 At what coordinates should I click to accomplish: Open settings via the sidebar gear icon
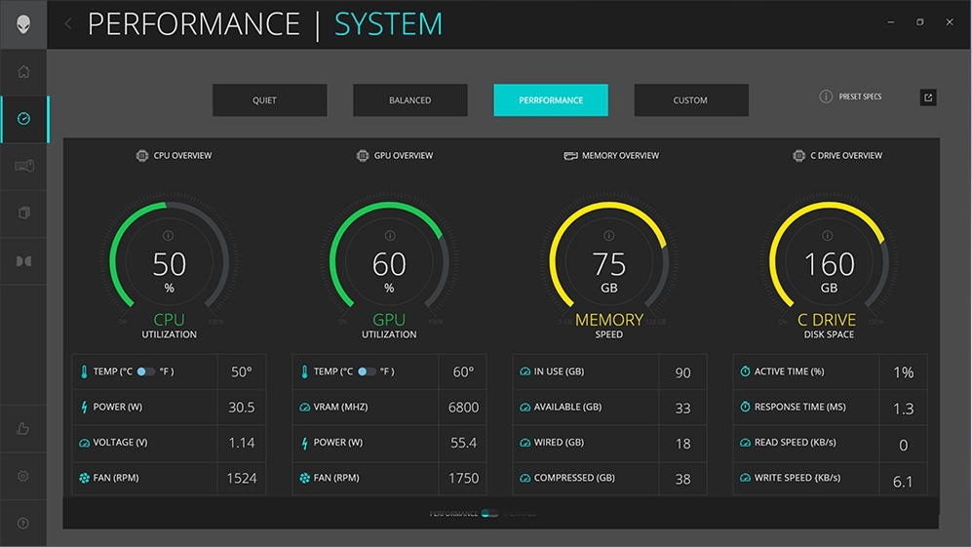pos(23,476)
